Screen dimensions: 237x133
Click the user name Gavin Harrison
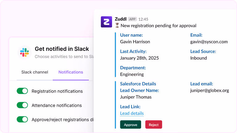[135, 42]
